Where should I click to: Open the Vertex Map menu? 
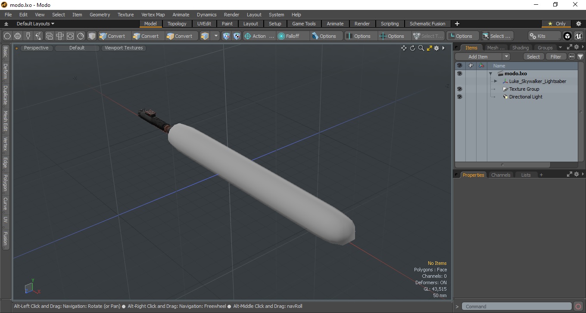point(153,15)
